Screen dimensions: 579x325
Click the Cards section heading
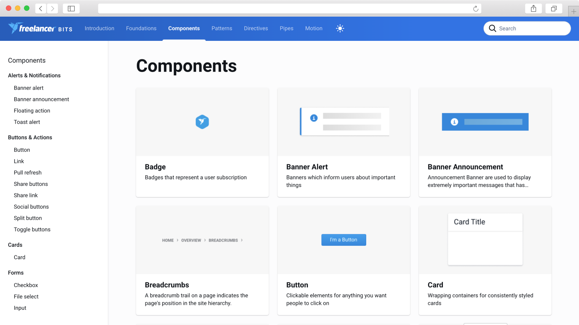(15, 245)
